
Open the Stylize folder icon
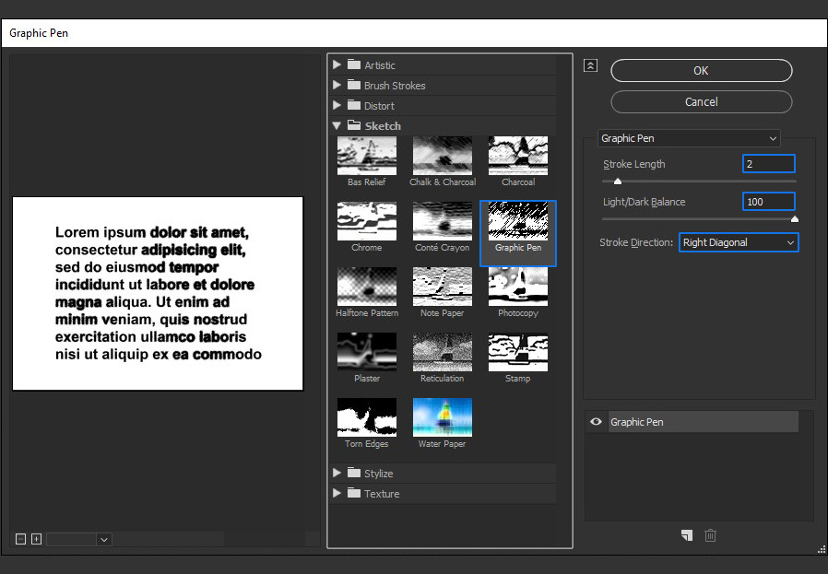click(354, 473)
